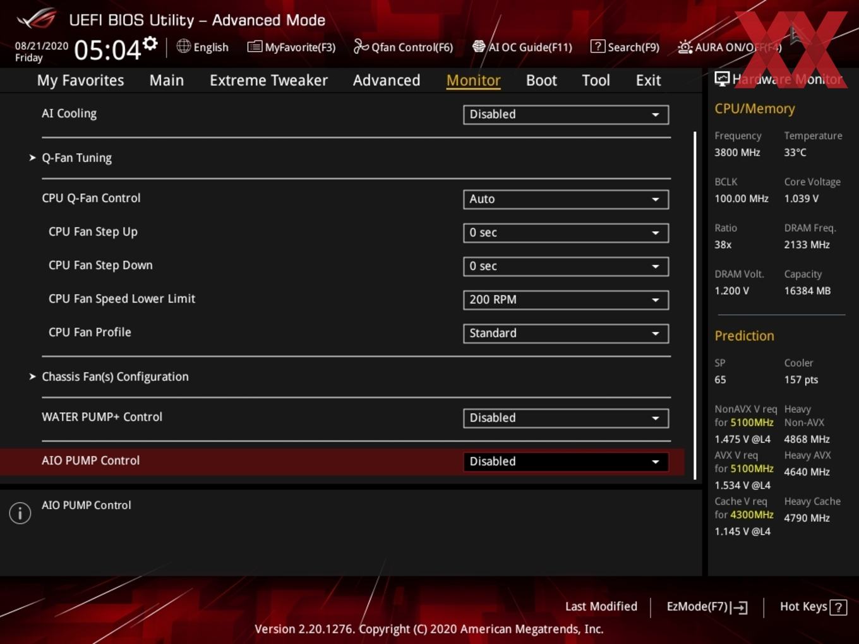This screenshot has width=859, height=644.
Task: Click the 16384 MB capacity value
Action: pos(807,290)
